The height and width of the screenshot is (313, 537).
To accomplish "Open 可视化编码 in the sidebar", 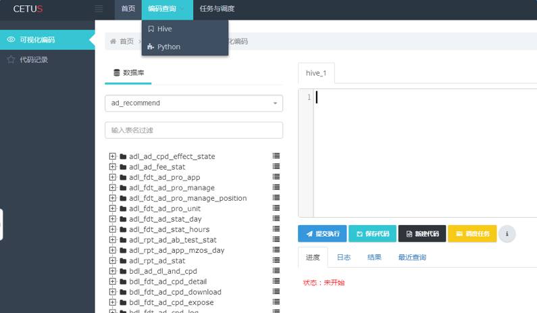I will point(47,40).
